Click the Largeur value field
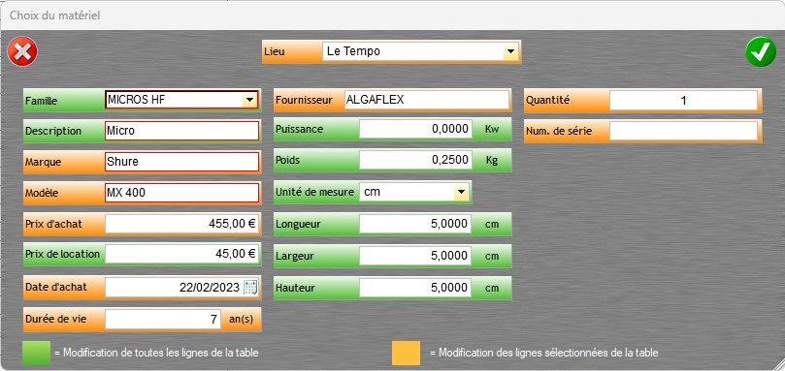Viewport: 785px width, 371px height. (x=415, y=256)
